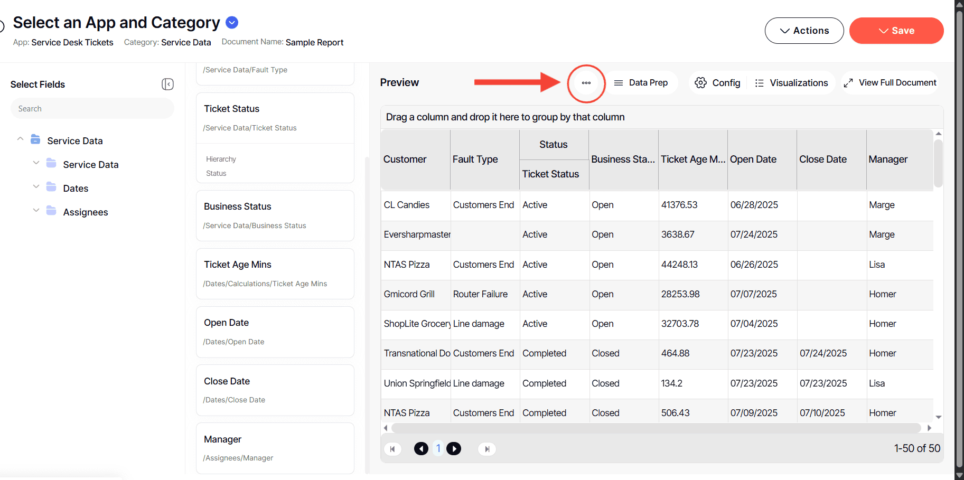
Task: Expand the Assignees tree node
Action: pyautogui.click(x=36, y=211)
